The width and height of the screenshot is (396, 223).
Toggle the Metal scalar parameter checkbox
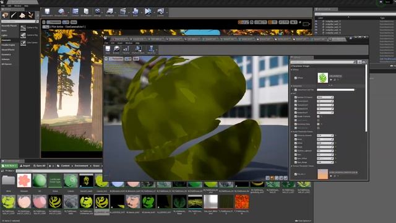(x=296, y=139)
